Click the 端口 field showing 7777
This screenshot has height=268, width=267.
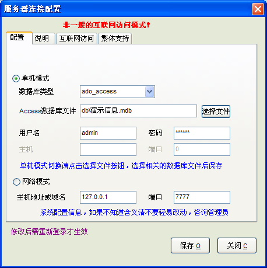202,197
